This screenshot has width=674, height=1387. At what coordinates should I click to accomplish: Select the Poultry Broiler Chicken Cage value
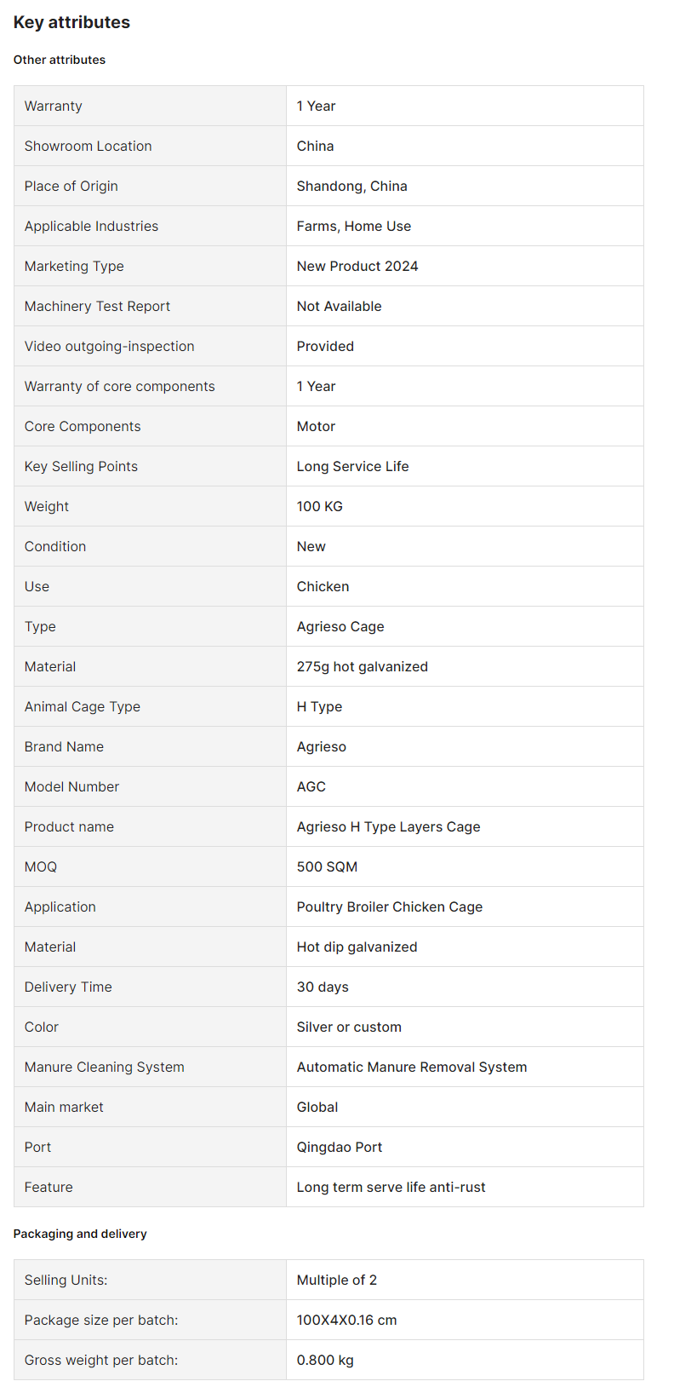coord(390,906)
